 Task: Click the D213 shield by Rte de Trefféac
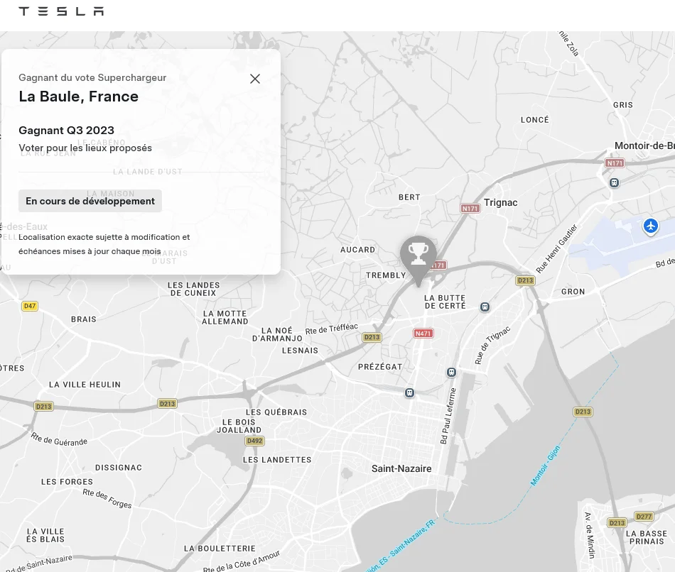372,337
